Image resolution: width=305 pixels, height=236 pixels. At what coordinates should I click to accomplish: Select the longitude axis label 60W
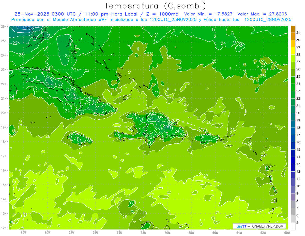pyautogui.click(x=287, y=232)
